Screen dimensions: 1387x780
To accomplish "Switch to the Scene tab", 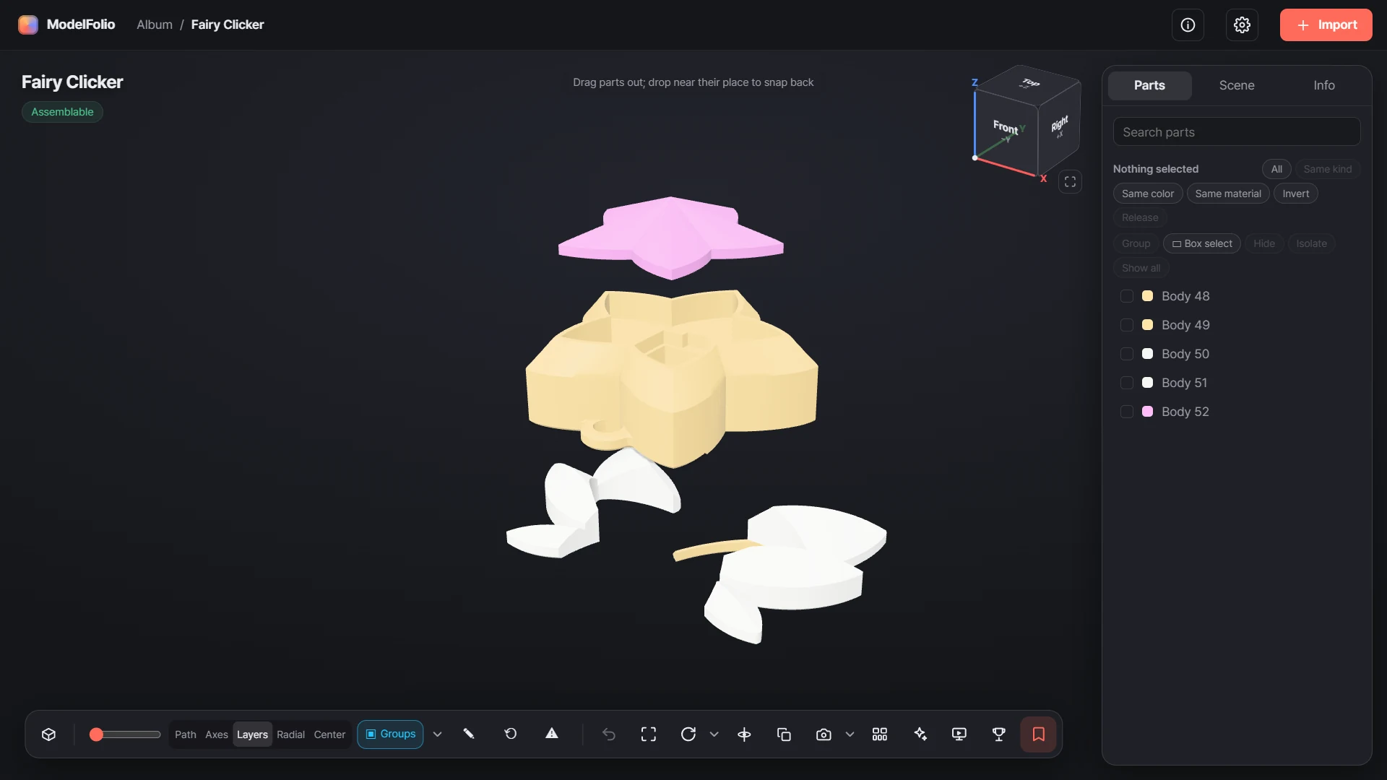I will pyautogui.click(x=1237, y=85).
